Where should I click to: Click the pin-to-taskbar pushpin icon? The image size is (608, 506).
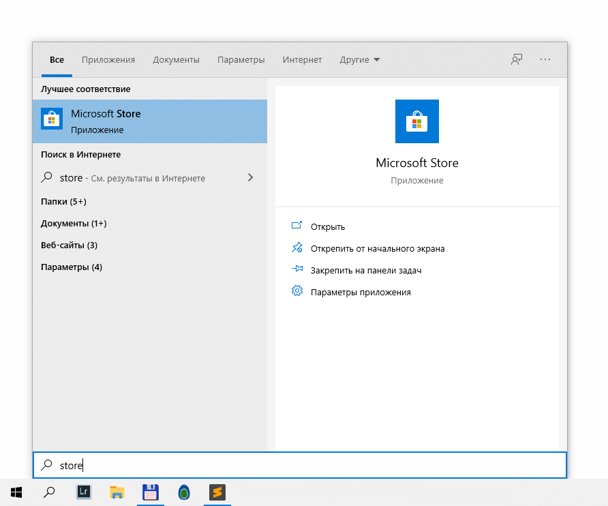(x=297, y=269)
